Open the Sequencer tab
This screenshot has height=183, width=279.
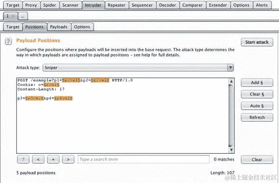click(x=142, y=5)
